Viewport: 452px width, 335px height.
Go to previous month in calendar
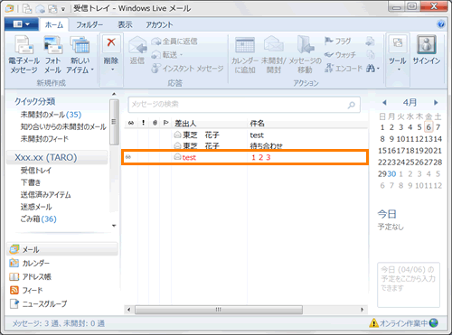coord(384,103)
